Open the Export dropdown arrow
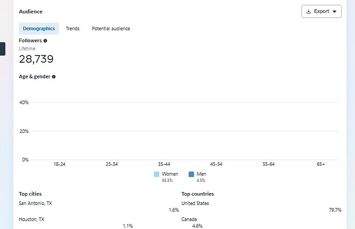Viewport: 355px width, 229px height. (x=334, y=11)
